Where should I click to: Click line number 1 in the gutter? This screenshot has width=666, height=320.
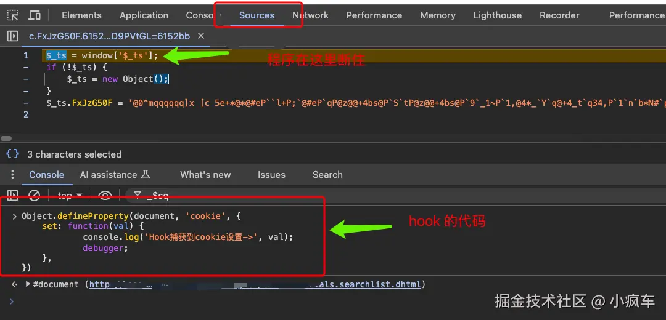tap(26, 55)
